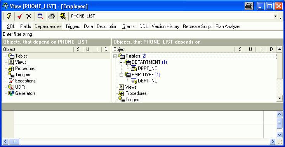The image size is (285, 147).
Task: Click bottom pane horizontal scroll thumb
Action: 14,141
